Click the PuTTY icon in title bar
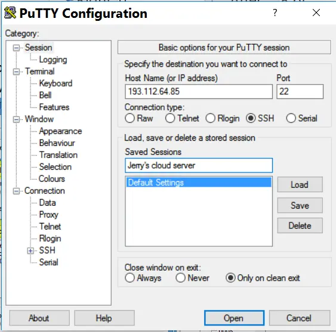336x332 pixels. [10, 13]
